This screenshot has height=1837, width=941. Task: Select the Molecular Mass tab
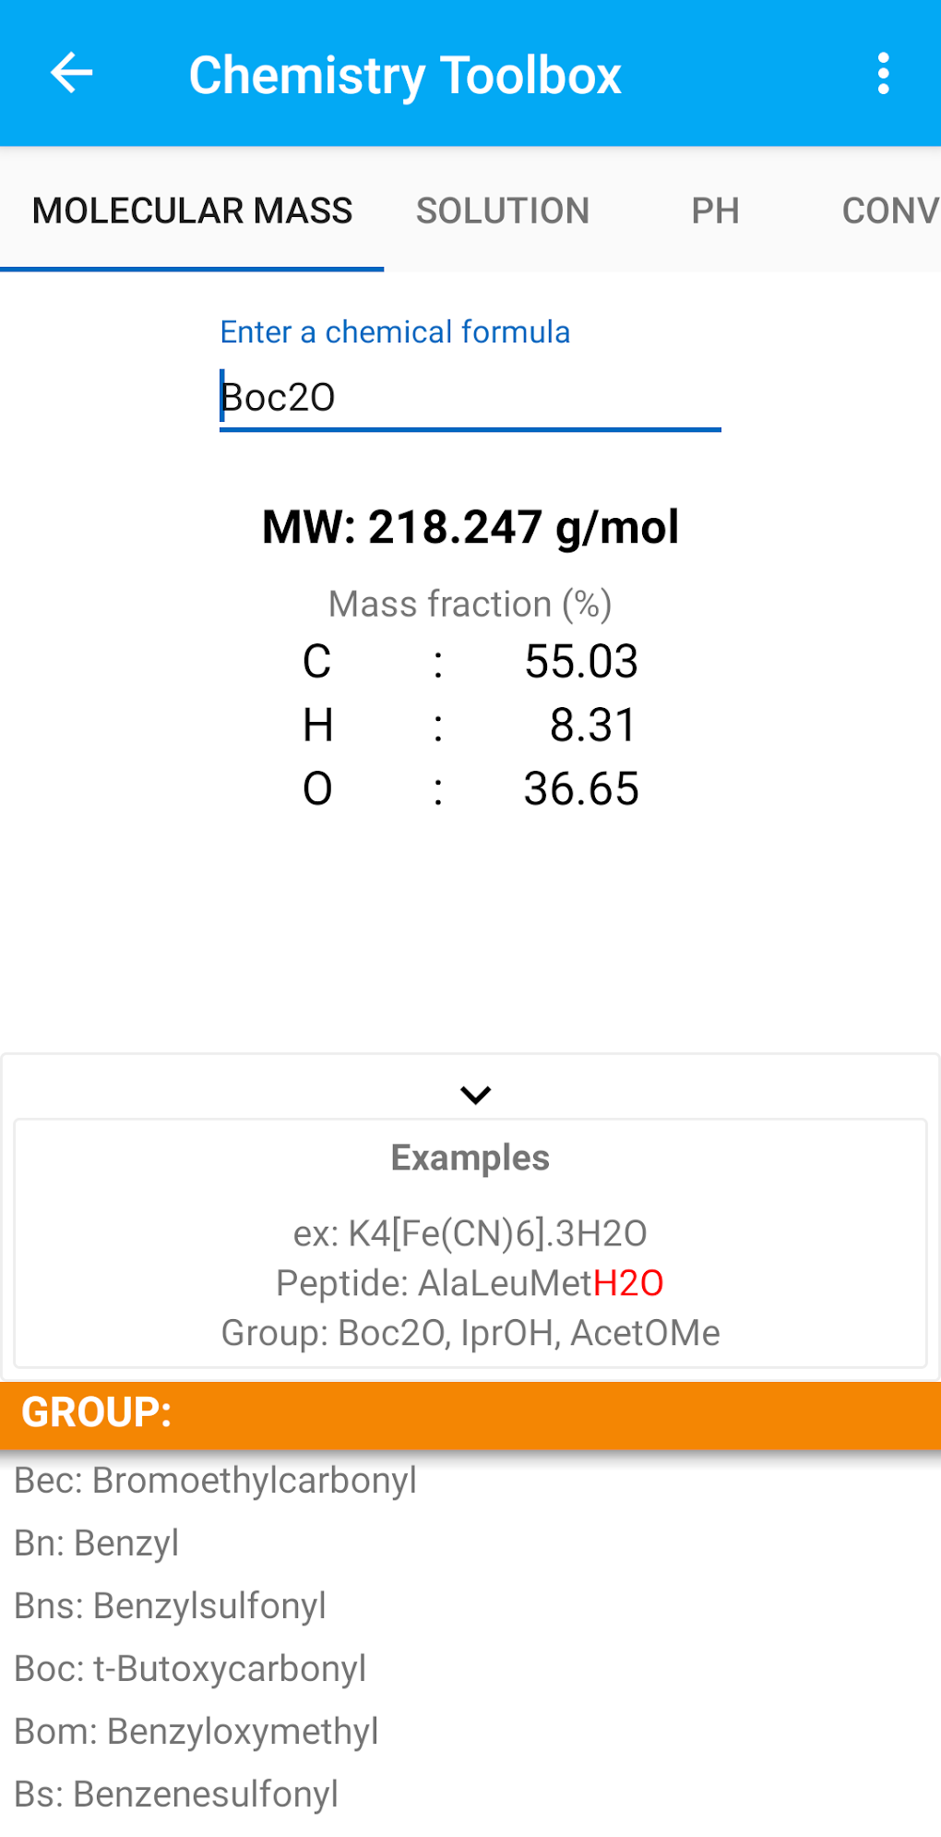192,210
